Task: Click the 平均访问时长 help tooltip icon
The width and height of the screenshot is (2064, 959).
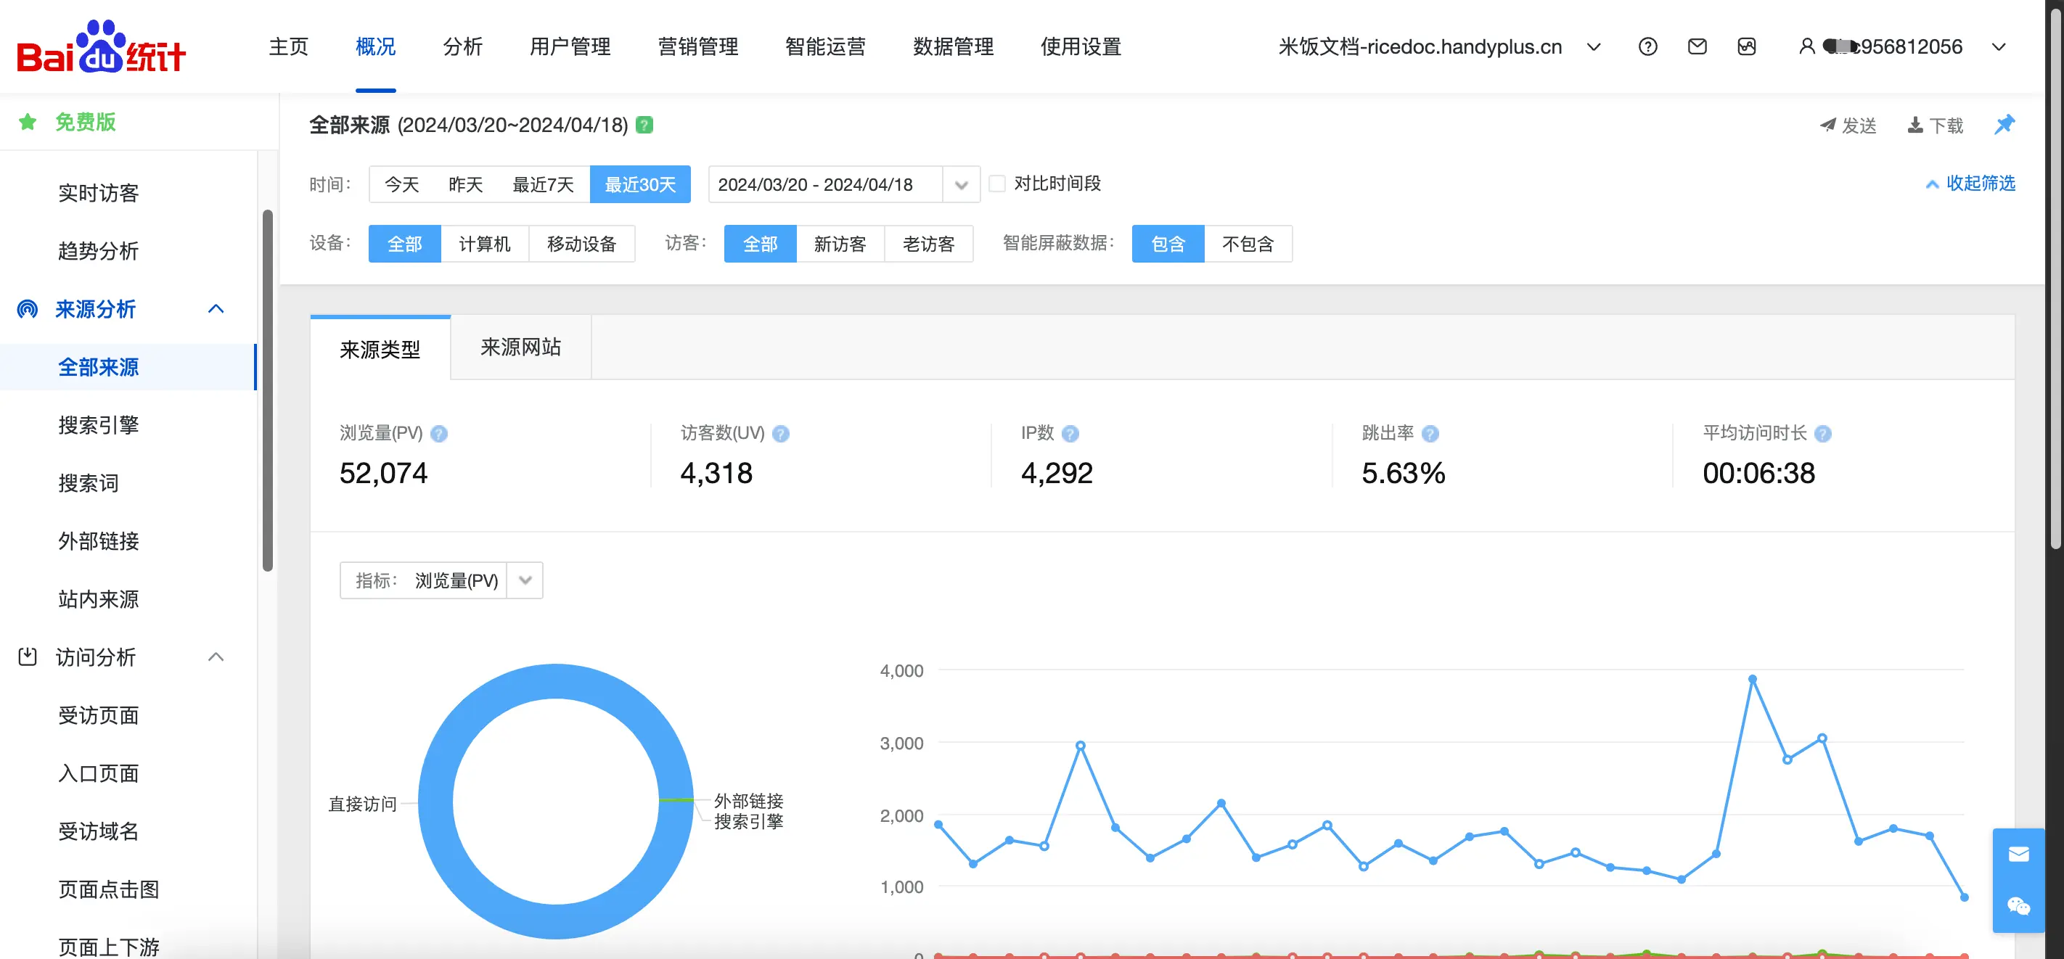Action: pos(1822,433)
